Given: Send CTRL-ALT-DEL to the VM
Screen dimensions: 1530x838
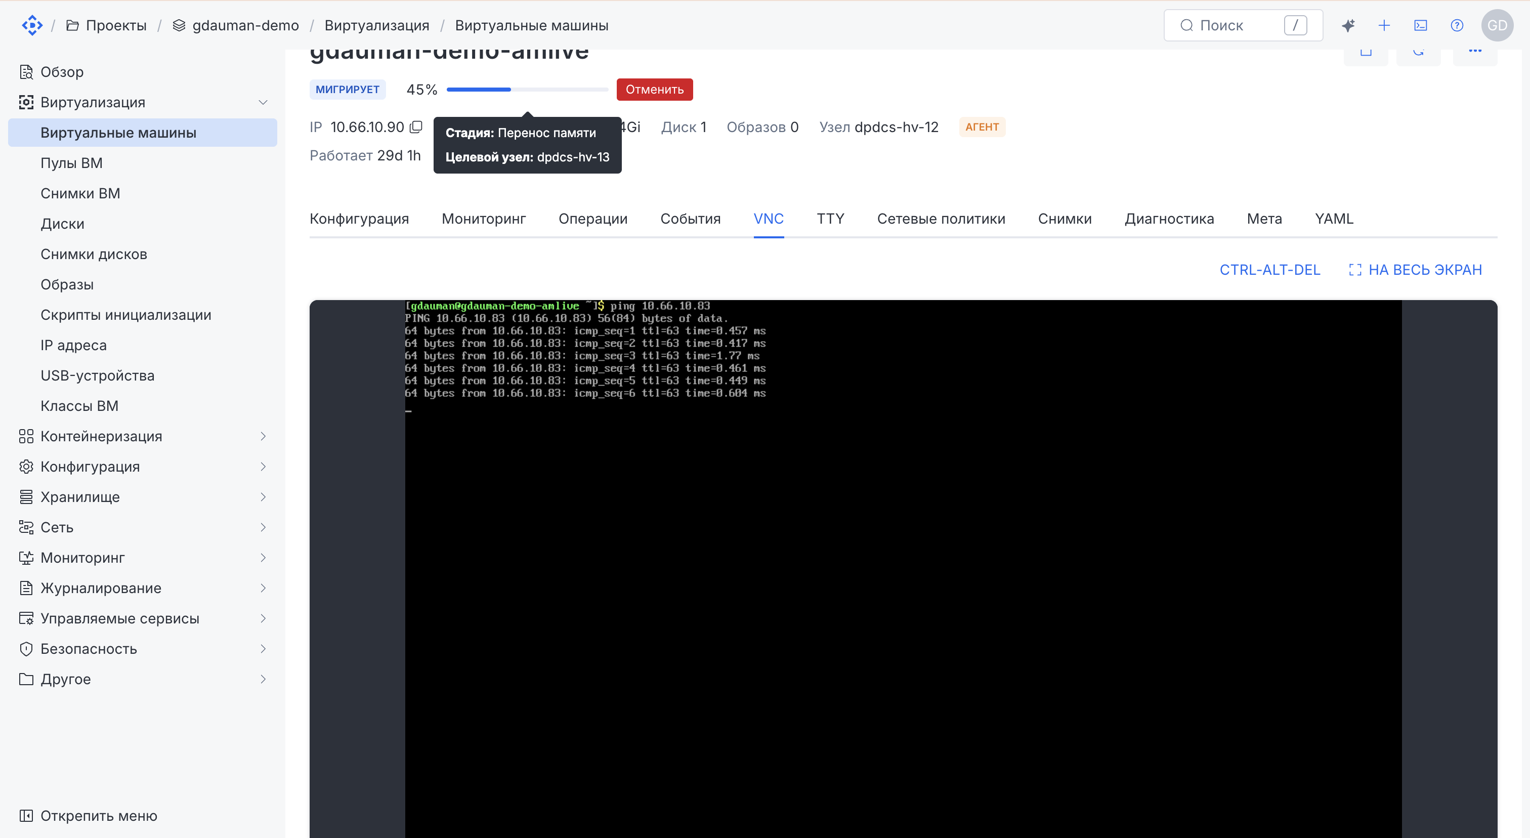Looking at the screenshot, I should click(x=1269, y=270).
